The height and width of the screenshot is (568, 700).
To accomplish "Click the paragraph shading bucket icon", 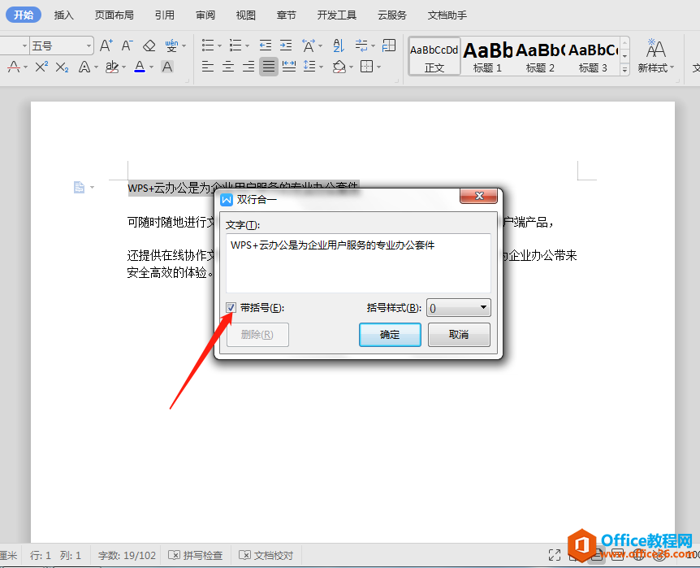I will tap(339, 67).
